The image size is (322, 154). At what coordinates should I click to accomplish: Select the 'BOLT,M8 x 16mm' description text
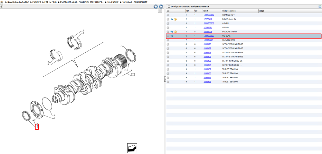click(x=230, y=32)
